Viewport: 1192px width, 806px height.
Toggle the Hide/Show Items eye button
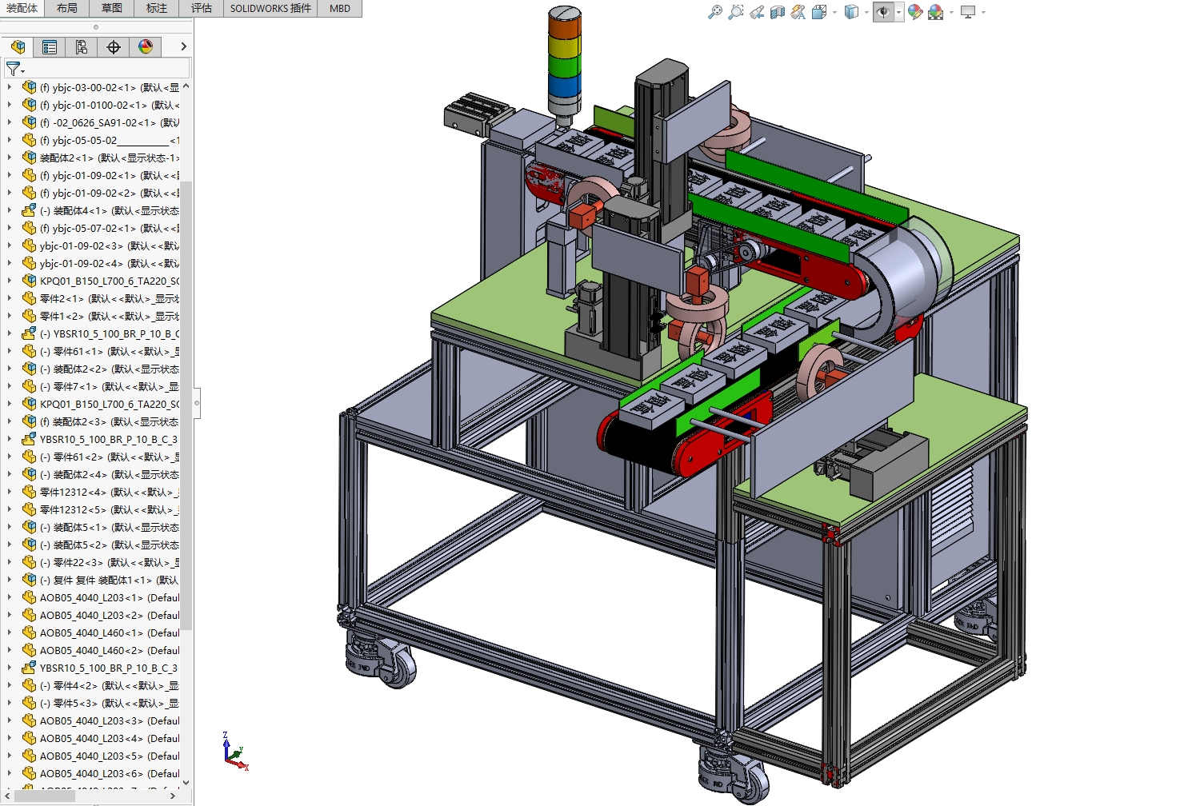883,12
